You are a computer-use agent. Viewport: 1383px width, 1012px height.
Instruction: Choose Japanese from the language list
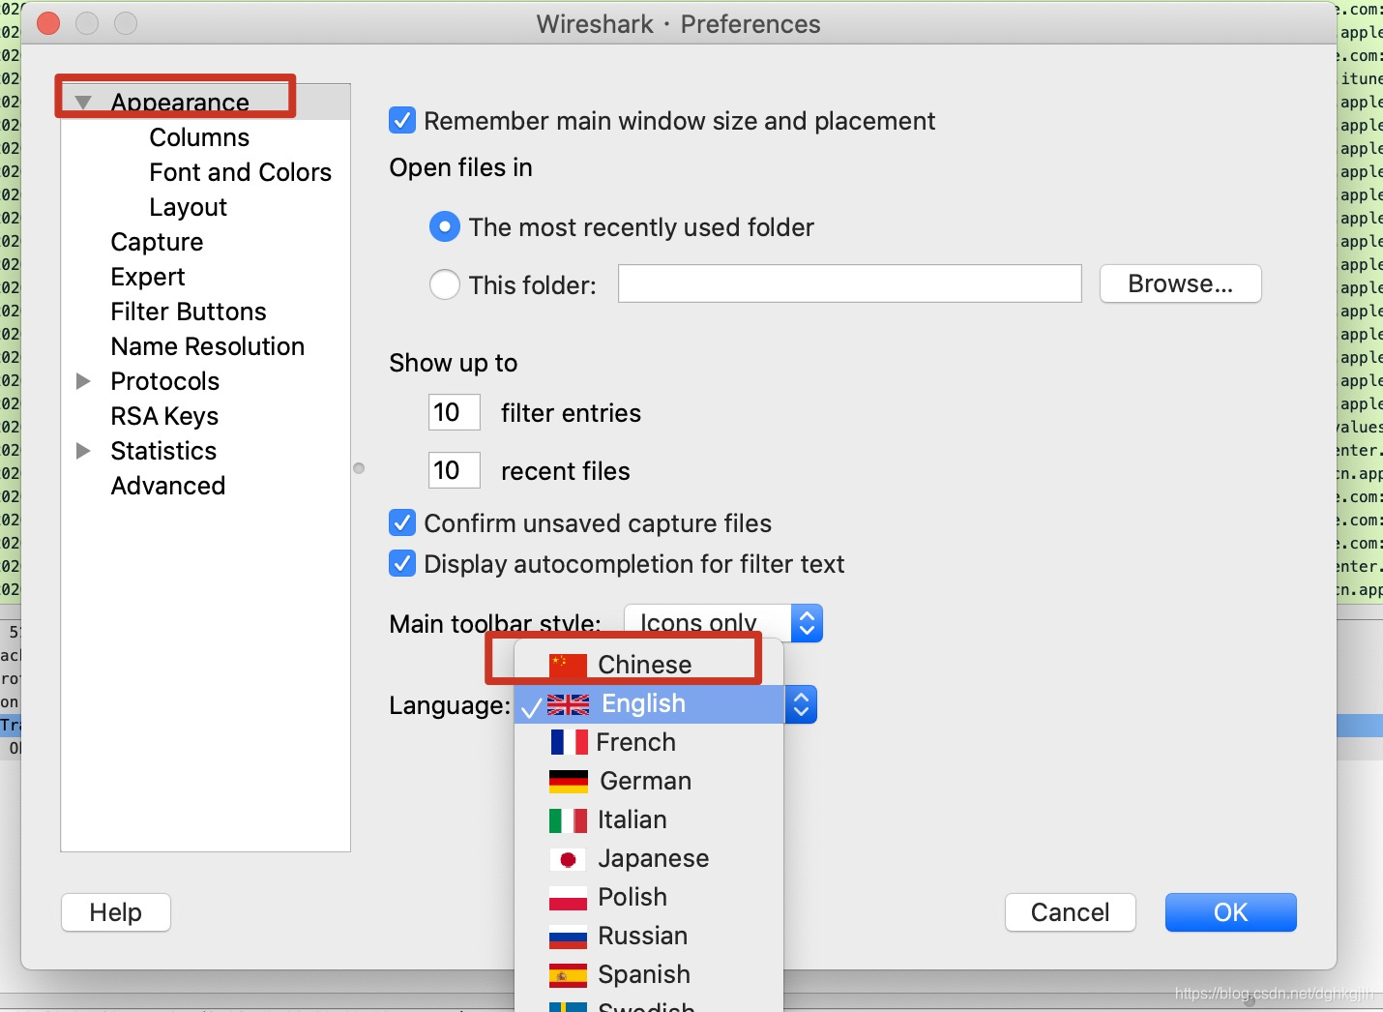[648, 859]
